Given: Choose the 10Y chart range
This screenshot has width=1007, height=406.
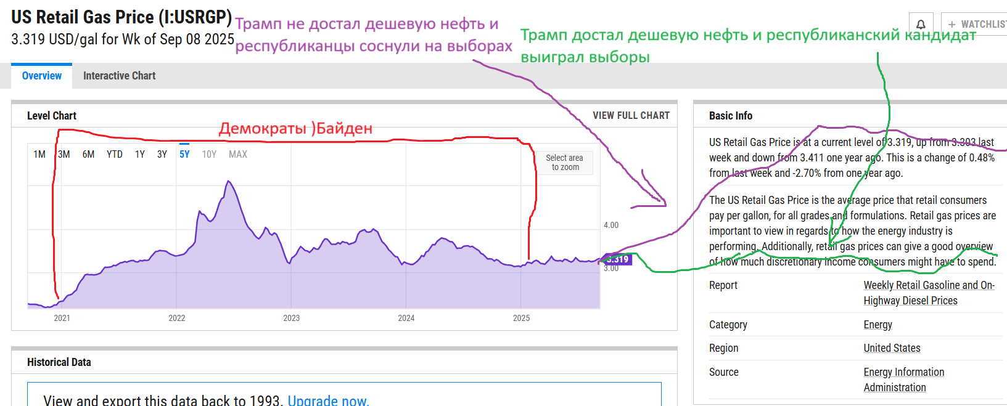Looking at the screenshot, I should pos(209,154).
